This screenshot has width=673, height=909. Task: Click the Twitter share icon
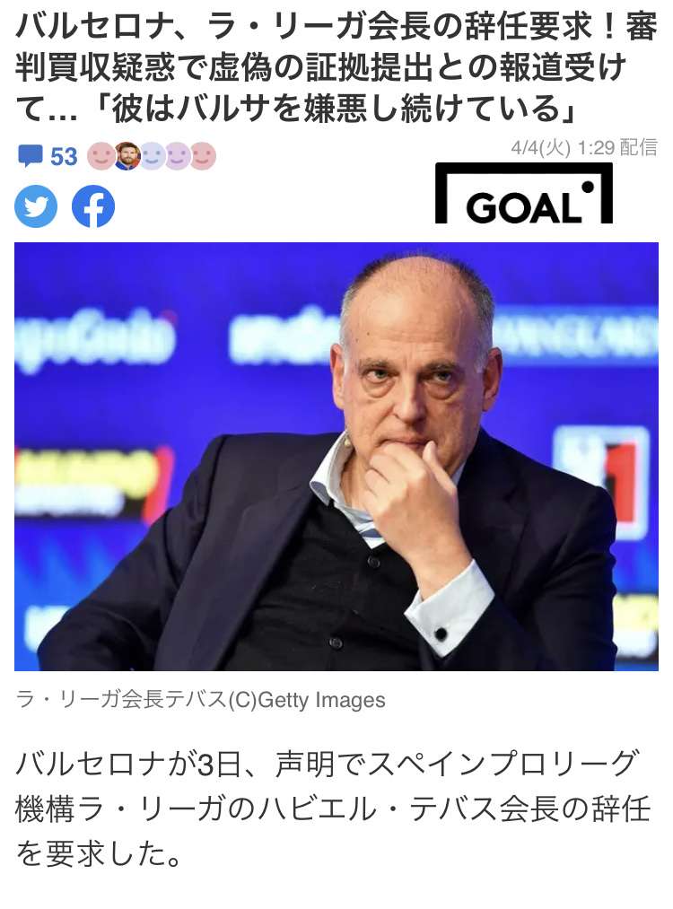coord(36,206)
